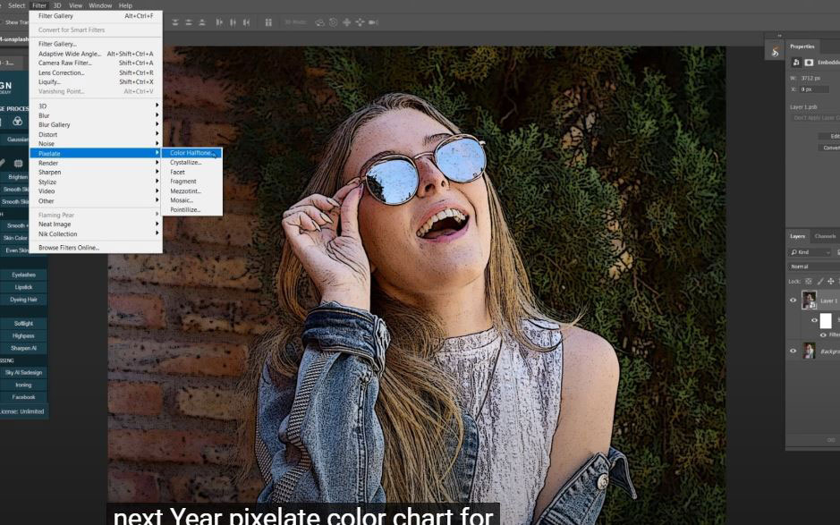Image resolution: width=840 pixels, height=525 pixels.
Task: Select the Layer 1 thumbnail
Action: point(810,301)
